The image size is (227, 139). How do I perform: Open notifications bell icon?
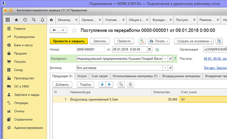click(42, 20)
